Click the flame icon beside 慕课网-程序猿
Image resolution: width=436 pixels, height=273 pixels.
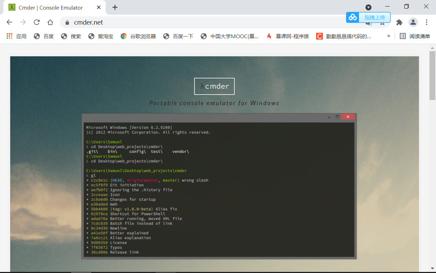[269, 36]
